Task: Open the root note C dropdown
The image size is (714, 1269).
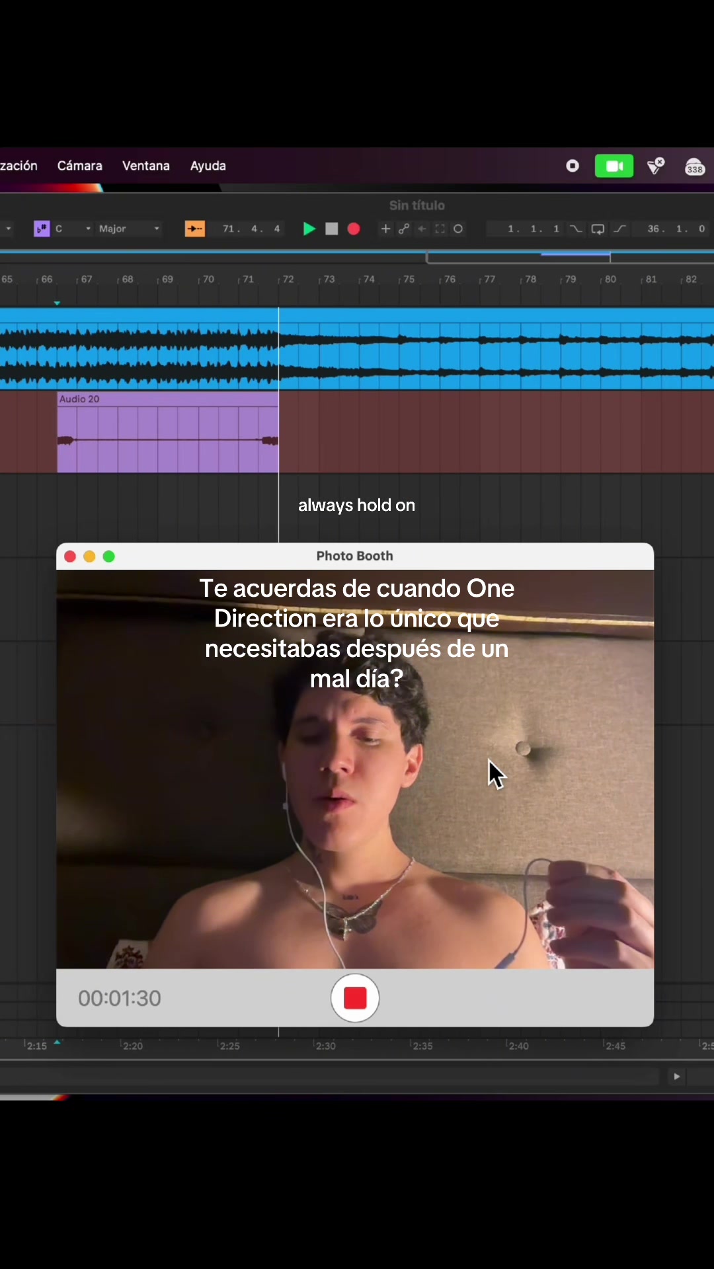Action: [x=73, y=229]
